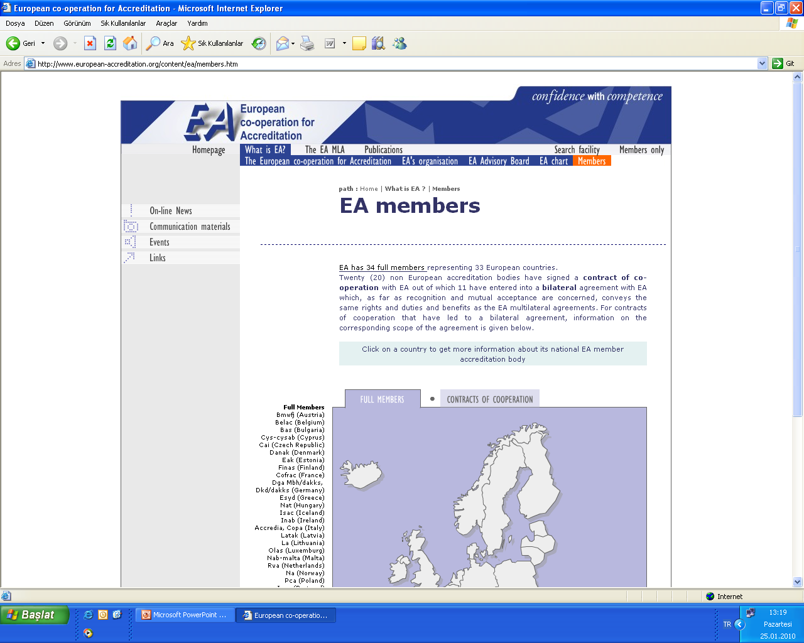The width and height of the screenshot is (804, 643).
Task: Go to the browser home page icon
Action: click(x=130, y=43)
